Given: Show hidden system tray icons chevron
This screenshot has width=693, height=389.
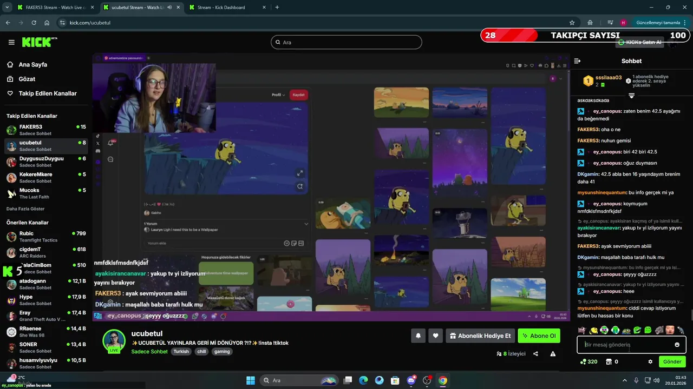Looking at the screenshot, I should click(624, 380).
